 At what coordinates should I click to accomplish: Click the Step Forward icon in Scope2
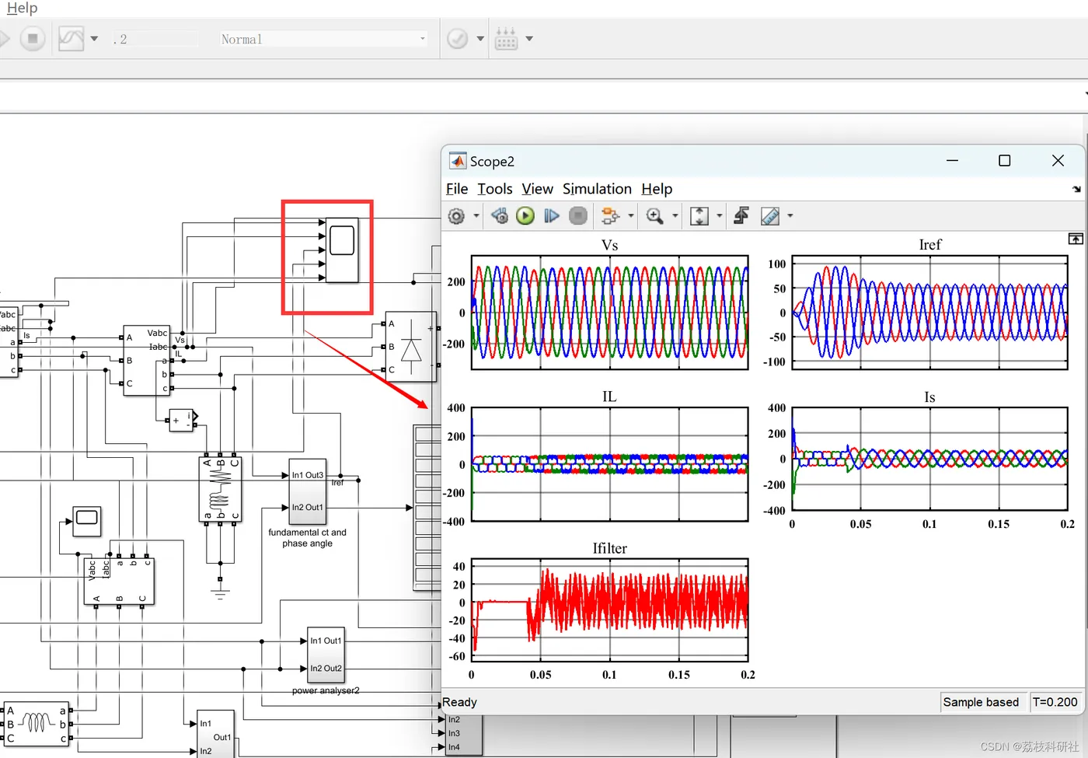tap(552, 216)
